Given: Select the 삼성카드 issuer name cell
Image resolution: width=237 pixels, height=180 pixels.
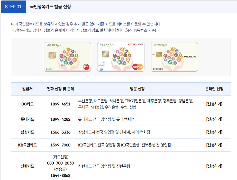Looking at the screenshot, I should 27,132.
